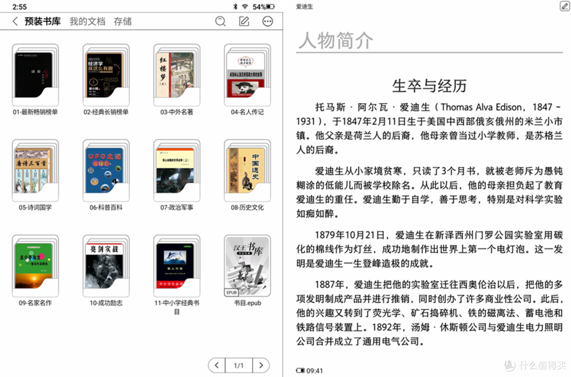
Task: Tap the Bluetooth status icon
Action: tap(235, 6)
